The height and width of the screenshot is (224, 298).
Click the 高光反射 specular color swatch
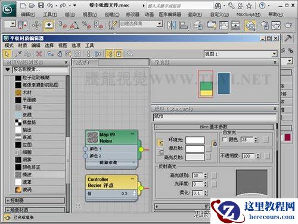coord(195,157)
